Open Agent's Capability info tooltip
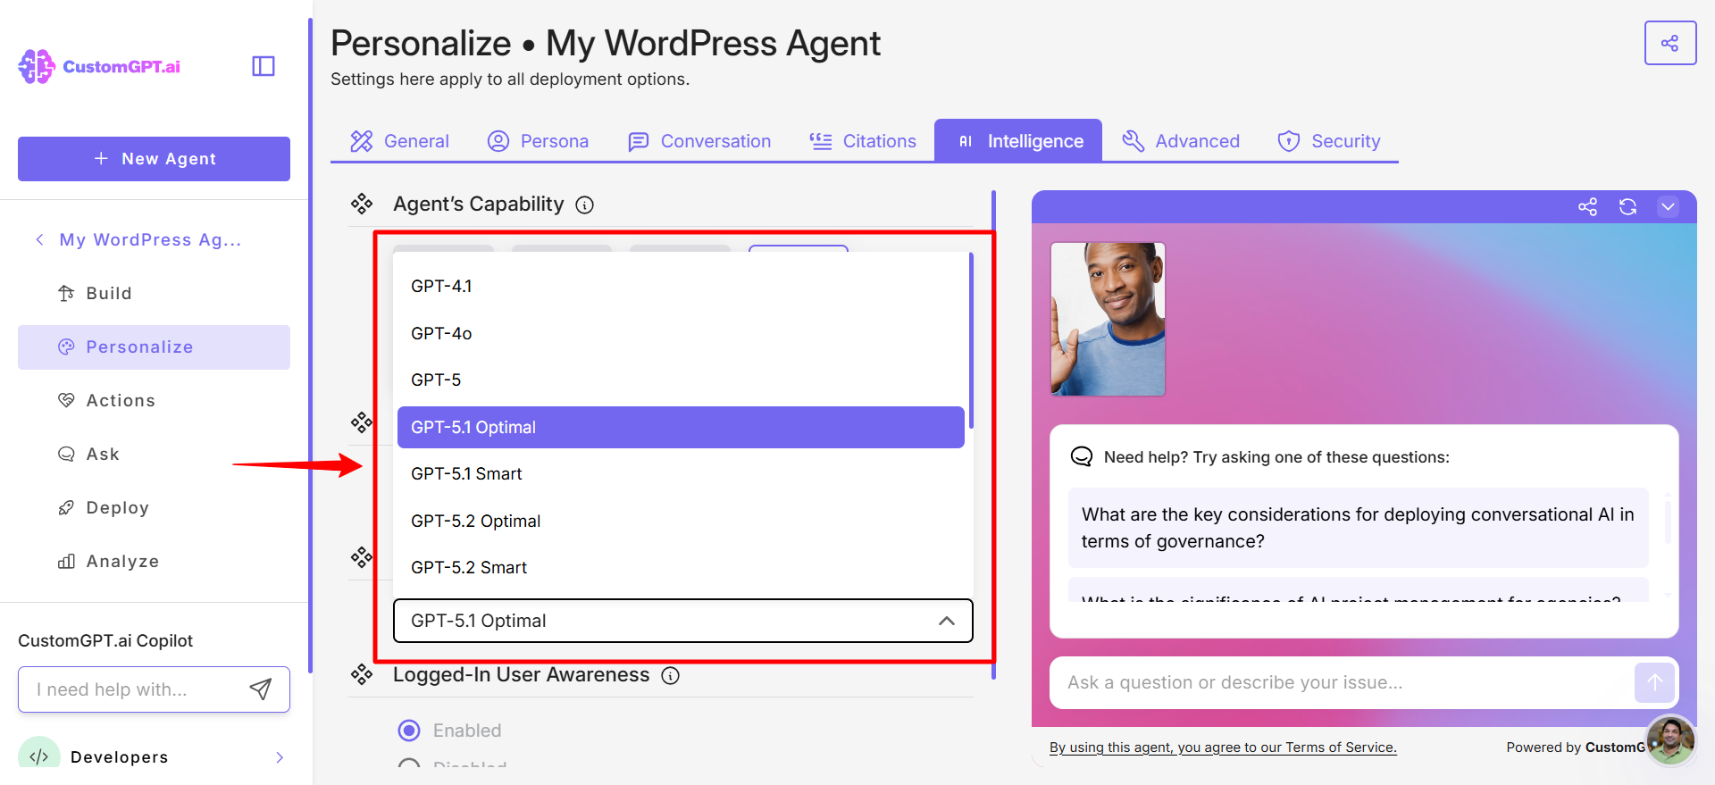Viewport: 1715px width, 785px height. tap(584, 205)
